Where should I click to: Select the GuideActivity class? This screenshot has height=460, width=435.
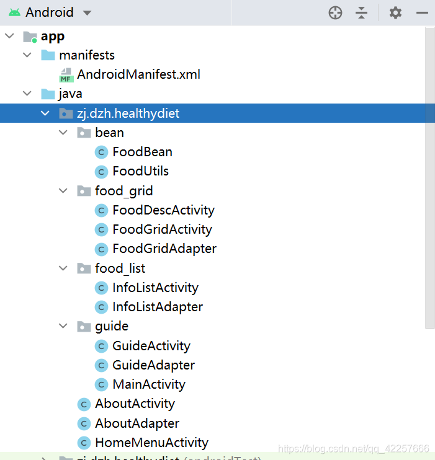[151, 346]
